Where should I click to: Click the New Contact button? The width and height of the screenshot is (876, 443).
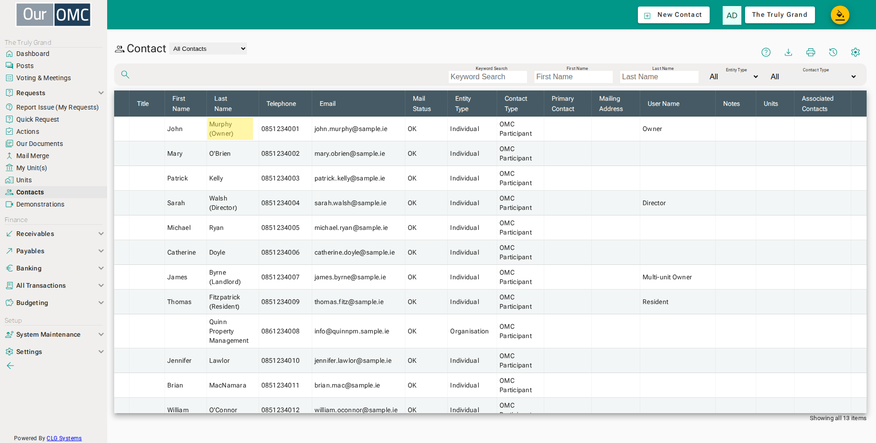[674, 15]
